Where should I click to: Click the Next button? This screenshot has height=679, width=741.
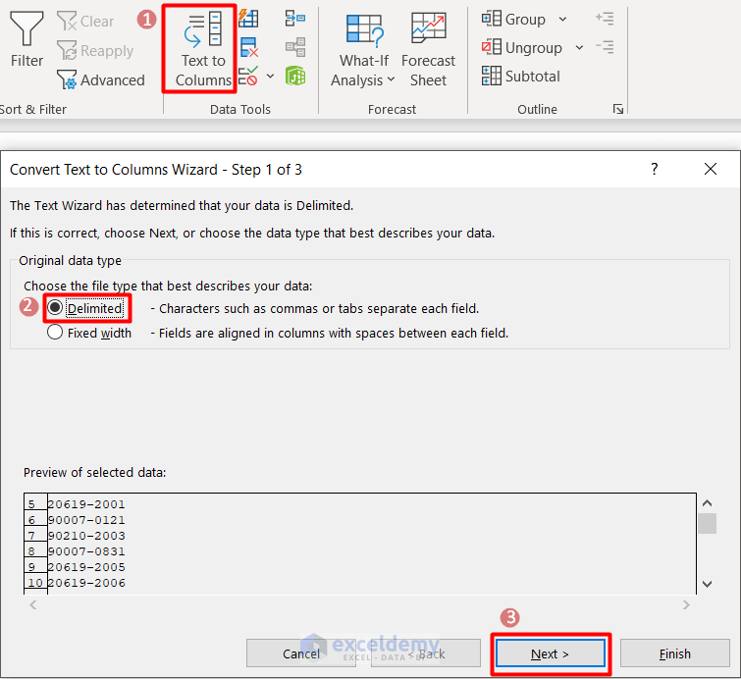tap(551, 653)
